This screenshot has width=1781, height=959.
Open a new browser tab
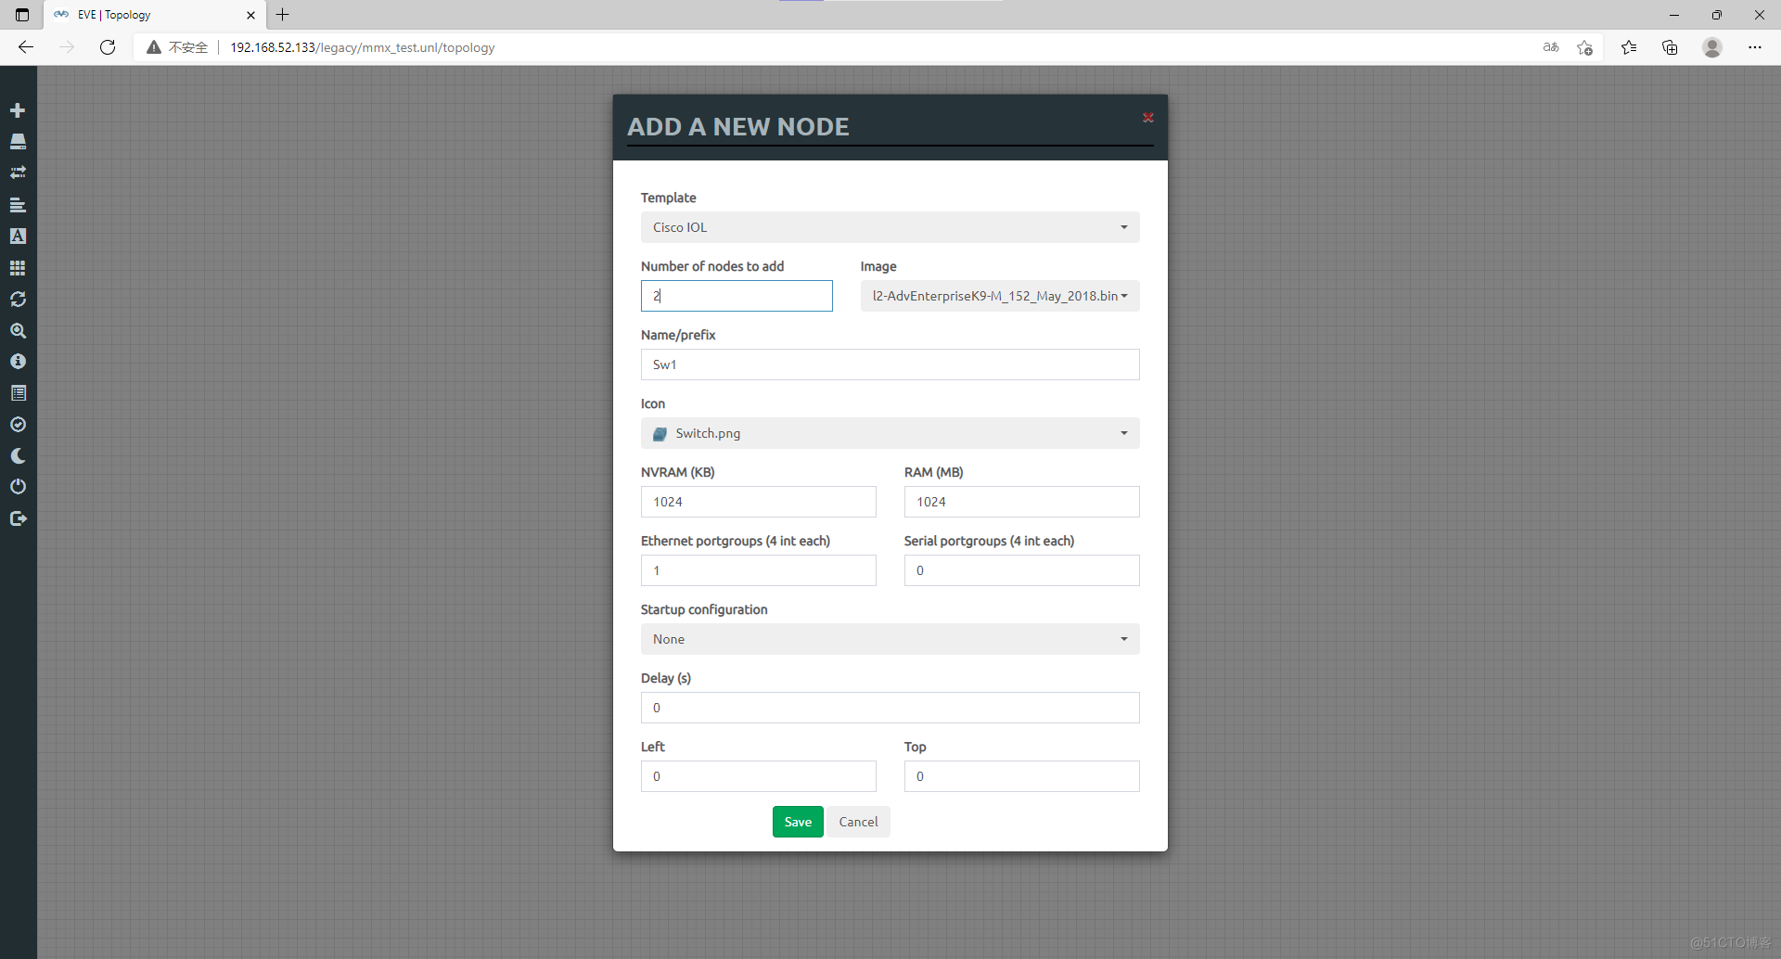[x=283, y=15]
